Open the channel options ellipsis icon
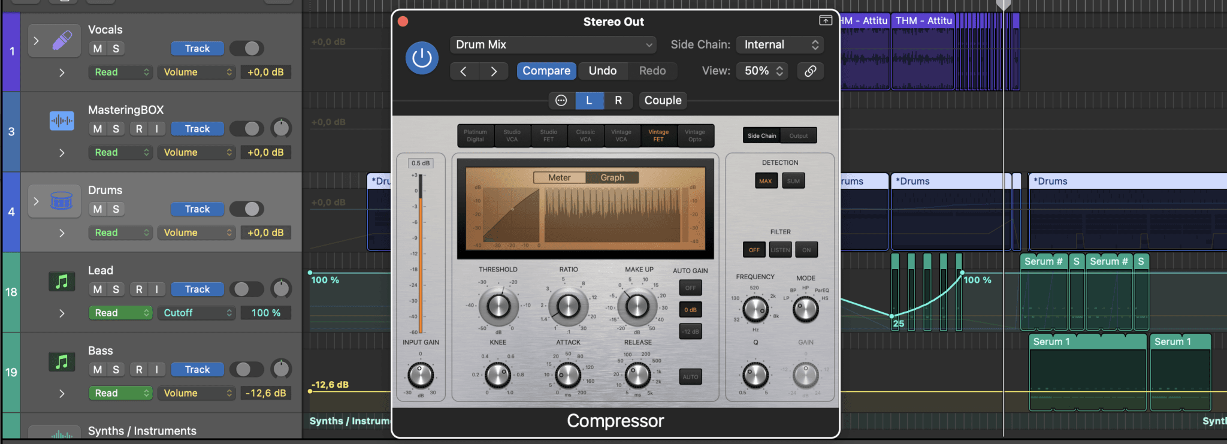 pos(561,101)
